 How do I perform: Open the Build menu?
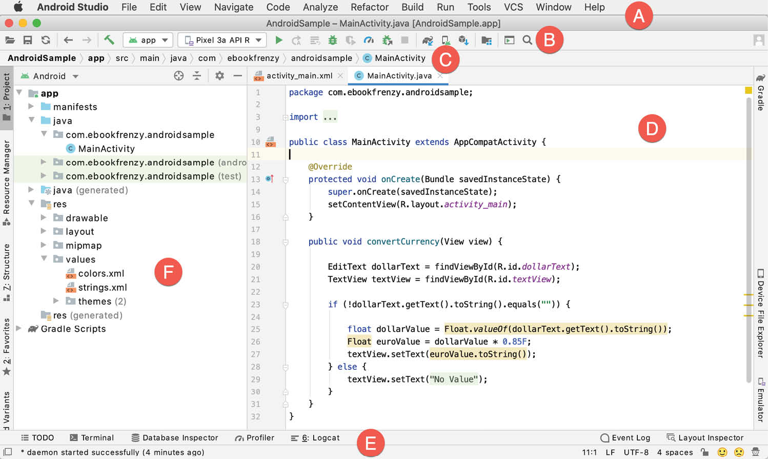point(412,7)
